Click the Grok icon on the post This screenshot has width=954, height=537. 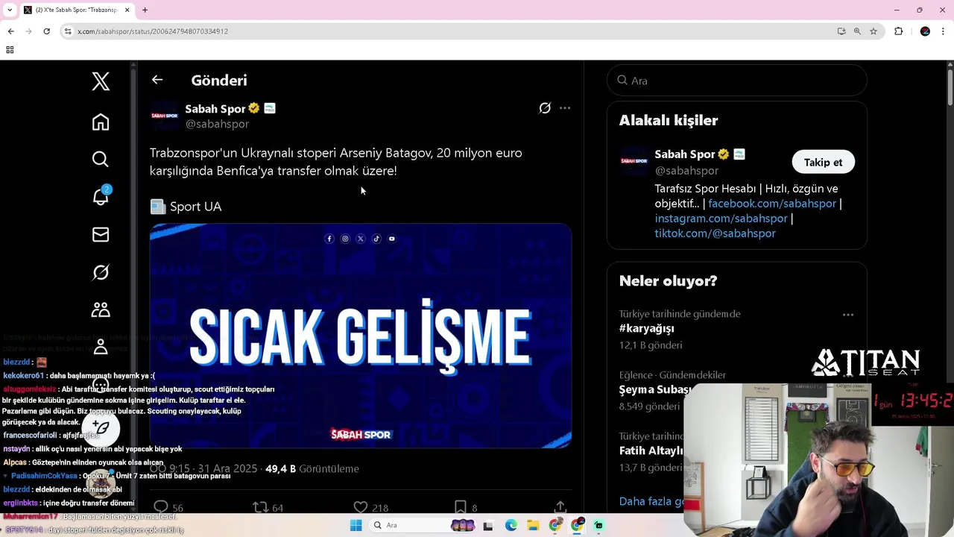pyautogui.click(x=545, y=108)
